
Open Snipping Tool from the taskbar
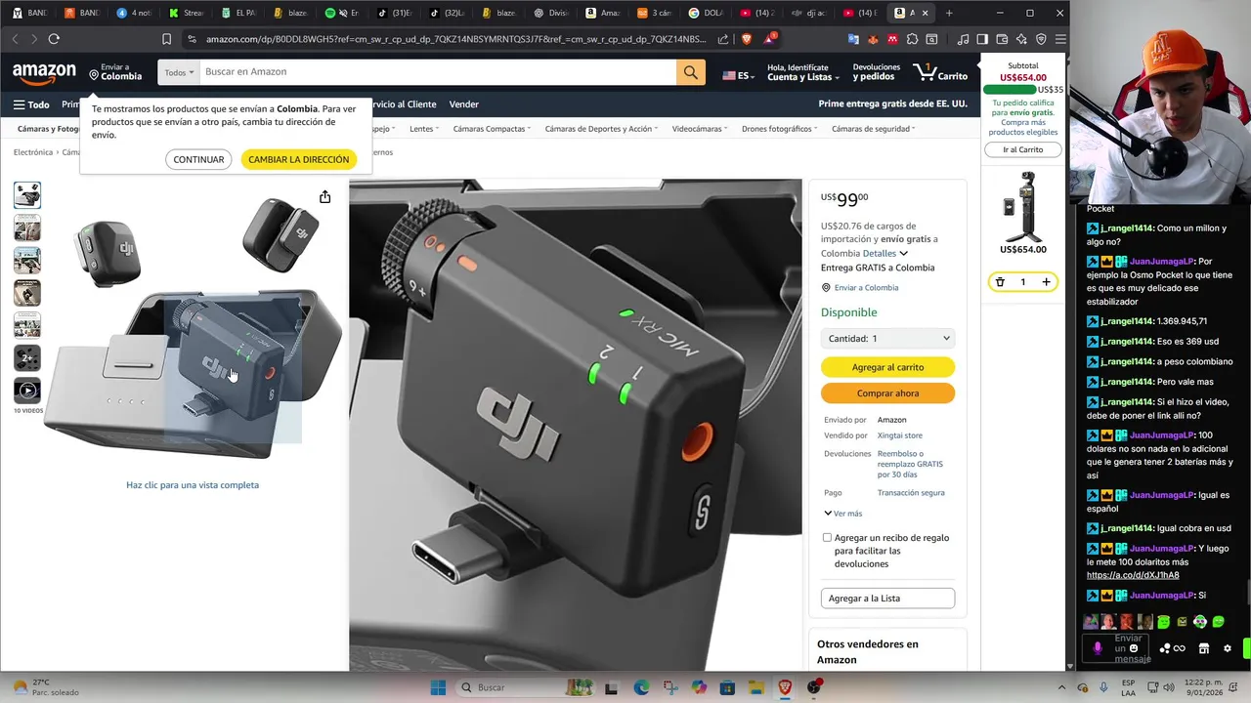pyautogui.click(x=670, y=687)
